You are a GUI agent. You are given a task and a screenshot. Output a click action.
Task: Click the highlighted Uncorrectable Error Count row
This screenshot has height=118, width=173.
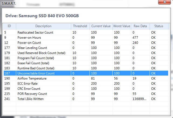coord(86,73)
